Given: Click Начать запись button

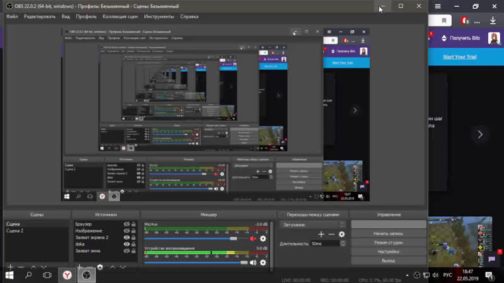Looking at the screenshot, I should pyautogui.click(x=388, y=233).
